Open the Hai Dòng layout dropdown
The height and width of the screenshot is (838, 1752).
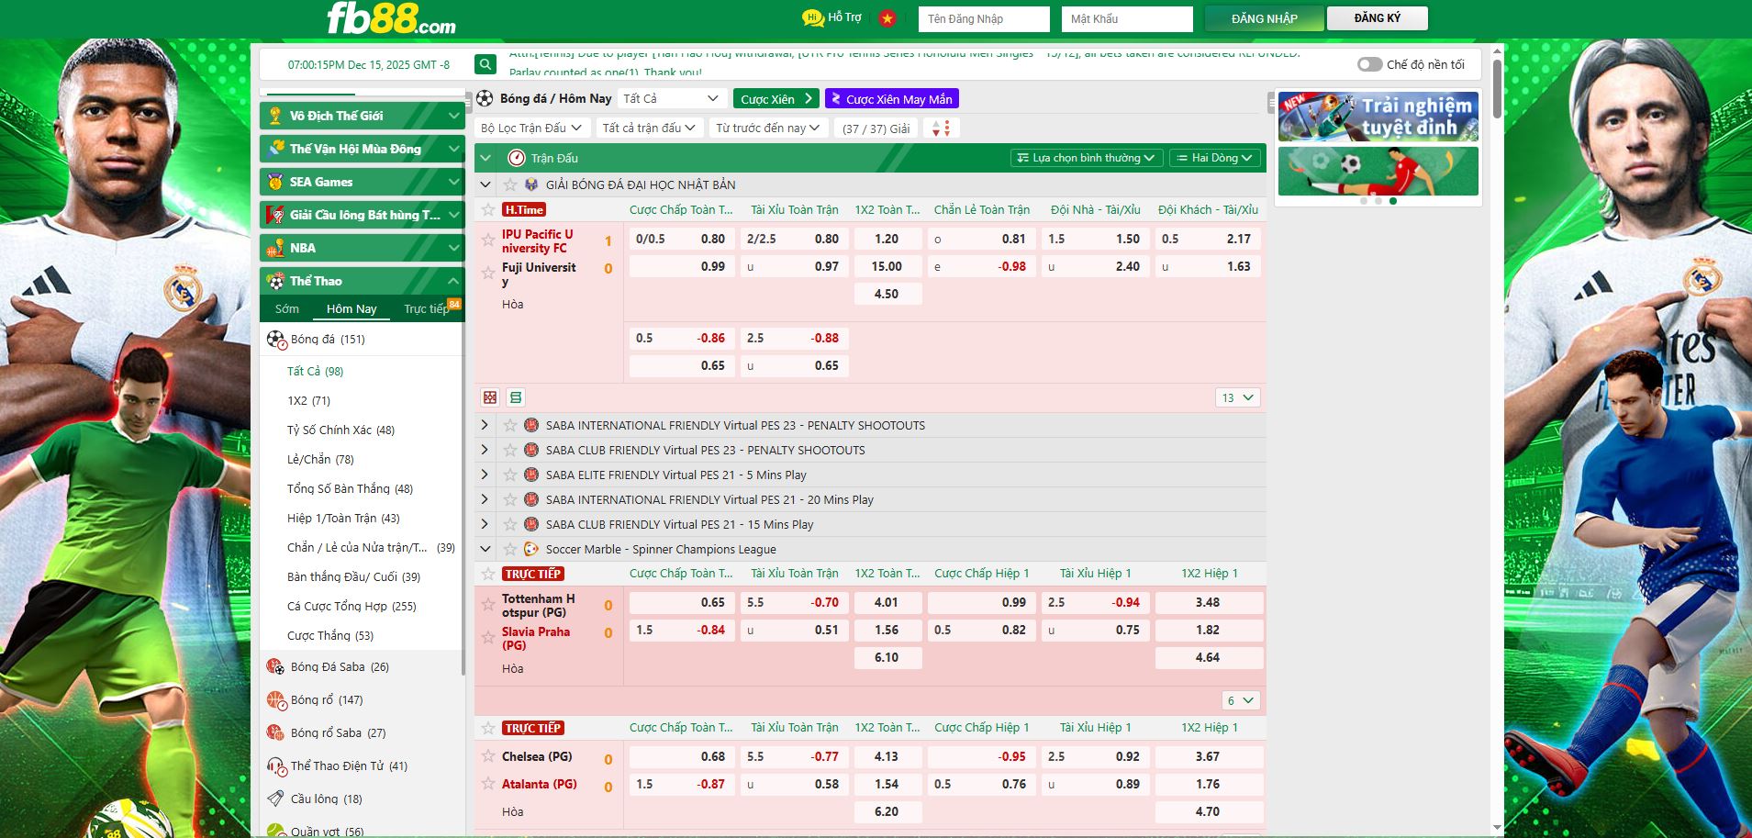[x=1214, y=158]
